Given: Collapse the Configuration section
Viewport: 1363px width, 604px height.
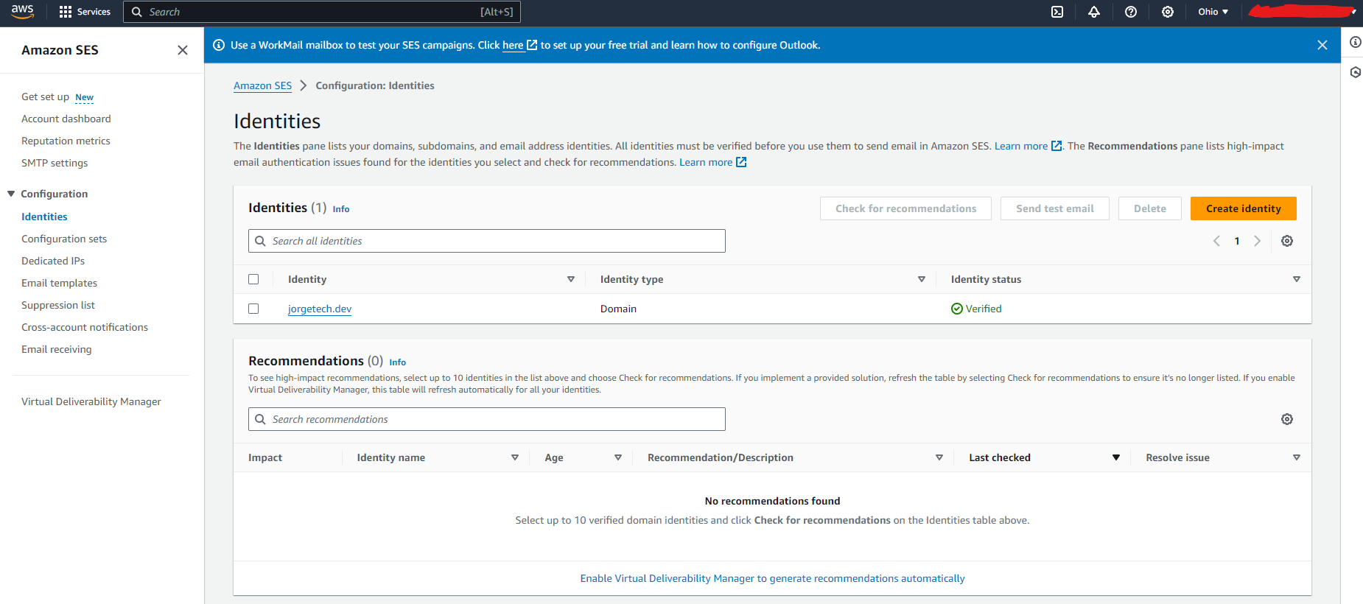Looking at the screenshot, I should pos(11,194).
